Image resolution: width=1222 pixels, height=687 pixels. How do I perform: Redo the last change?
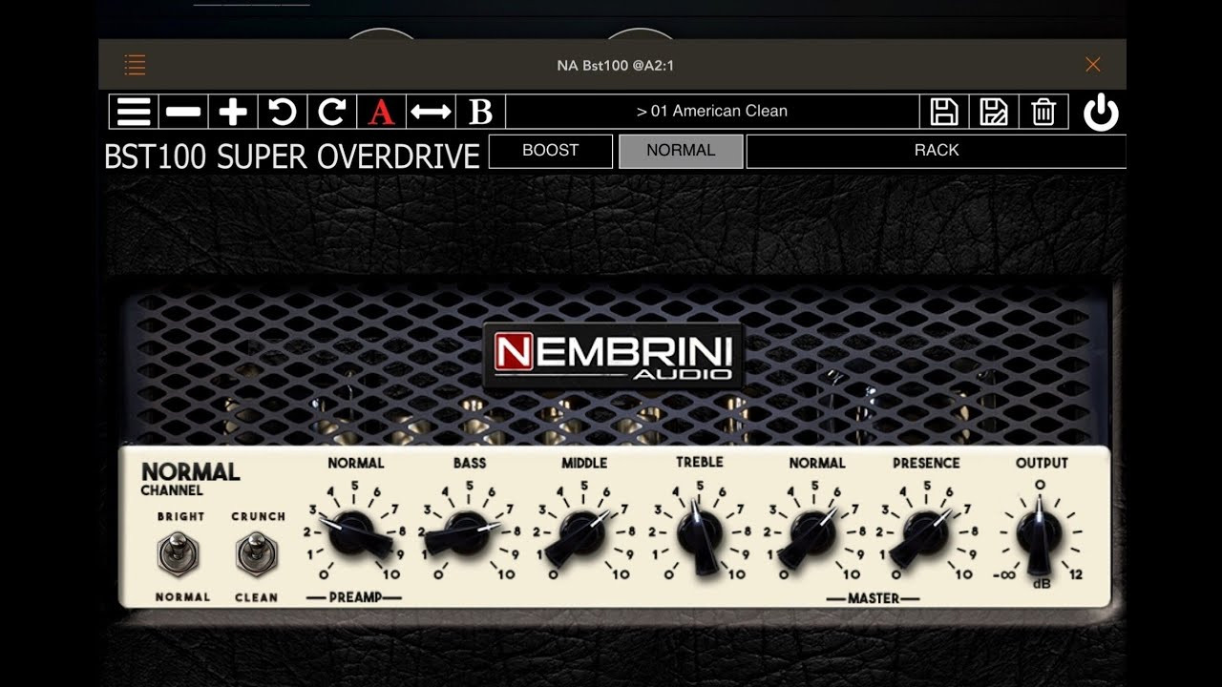332,112
